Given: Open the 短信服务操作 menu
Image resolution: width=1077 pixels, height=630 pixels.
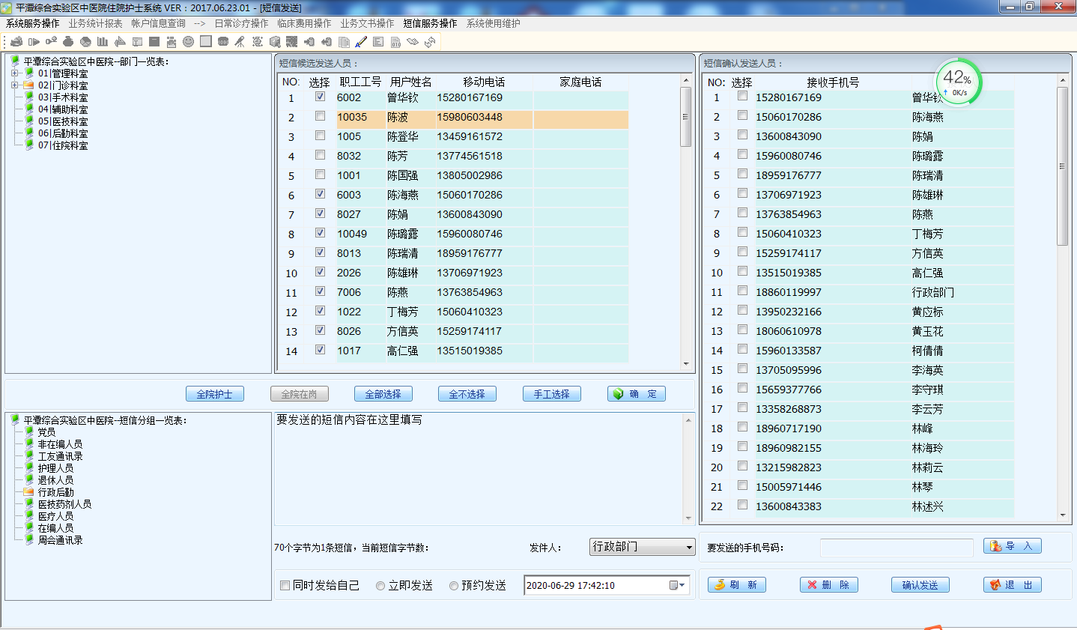Looking at the screenshot, I should (430, 23).
